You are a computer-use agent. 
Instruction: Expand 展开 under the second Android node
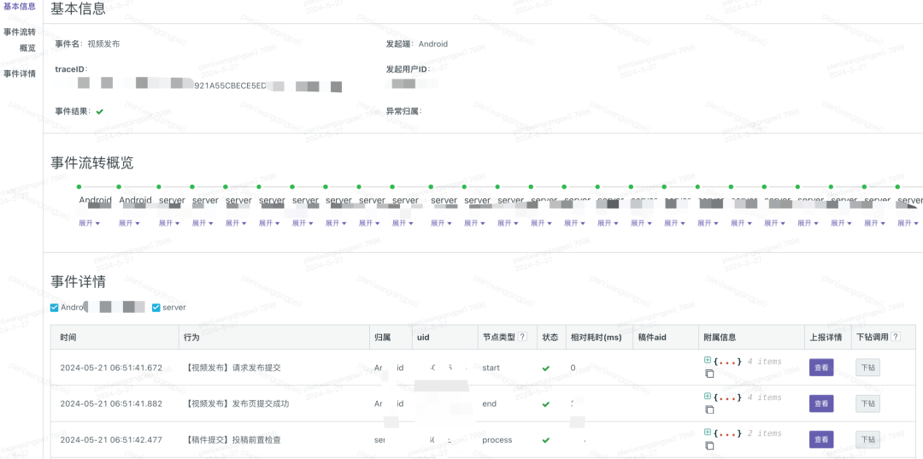click(x=130, y=223)
